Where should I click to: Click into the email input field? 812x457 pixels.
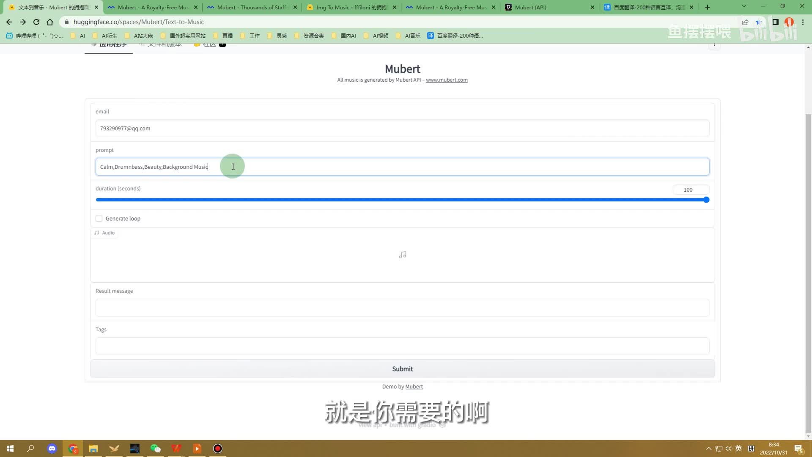(x=402, y=128)
